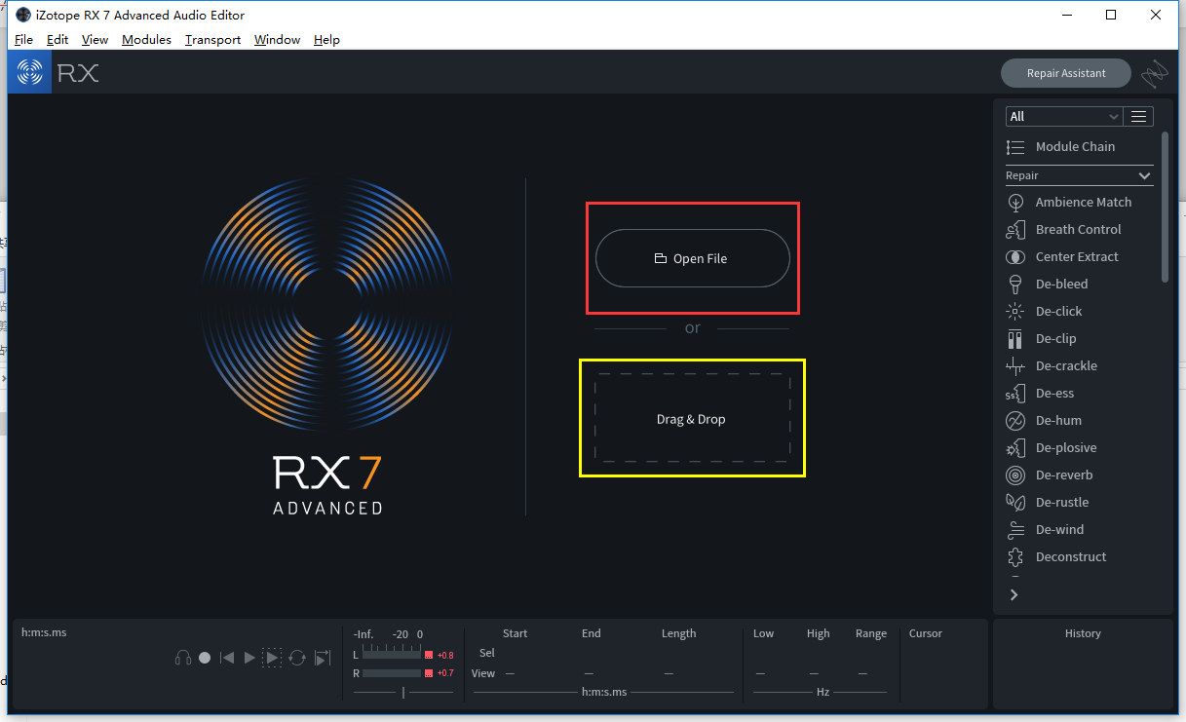
Task: Click the module list scrollbar
Action: (x=1165, y=208)
